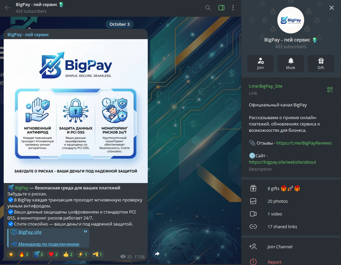341x265 pixels.
Task: Add the red heart reaction
Action: [53, 254]
